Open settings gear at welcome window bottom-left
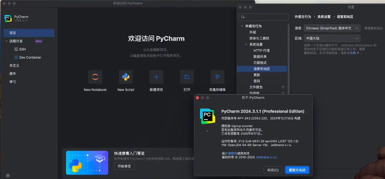Screen dimensions: 385x179 [x=8, y=176]
